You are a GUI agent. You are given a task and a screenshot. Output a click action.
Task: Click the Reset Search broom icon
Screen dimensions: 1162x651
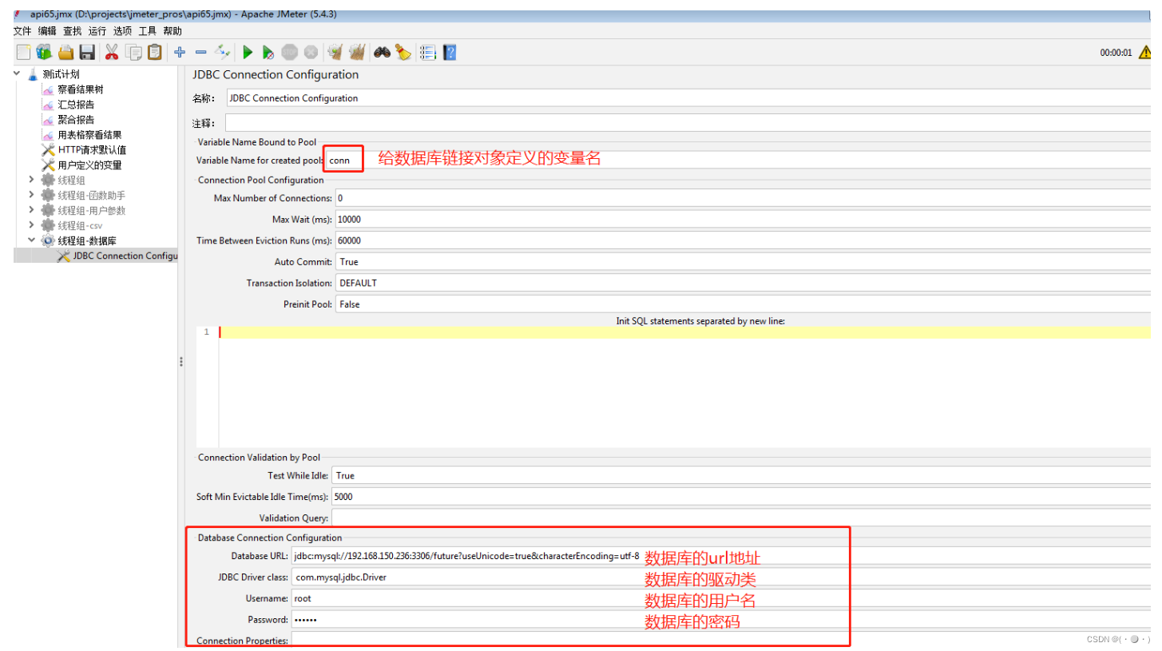(403, 53)
